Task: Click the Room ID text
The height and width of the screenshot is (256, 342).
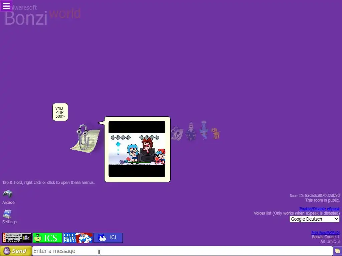Action: coord(315,195)
